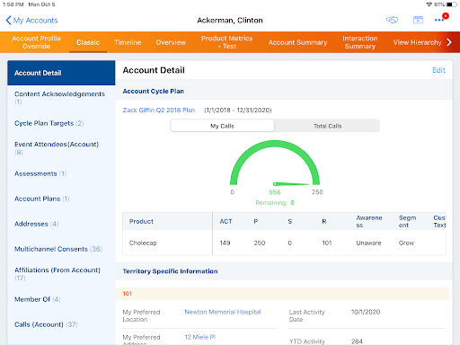Tap the Ackerman, Clinton title
Screen dimensions: 460x345
point(230,20)
